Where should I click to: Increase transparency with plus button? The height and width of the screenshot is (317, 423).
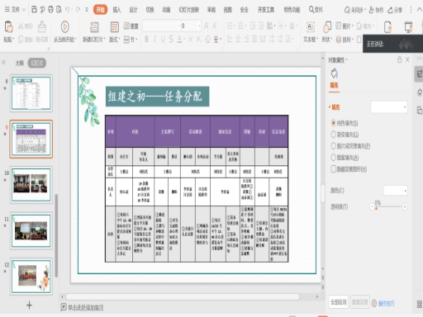pyautogui.click(x=405, y=206)
